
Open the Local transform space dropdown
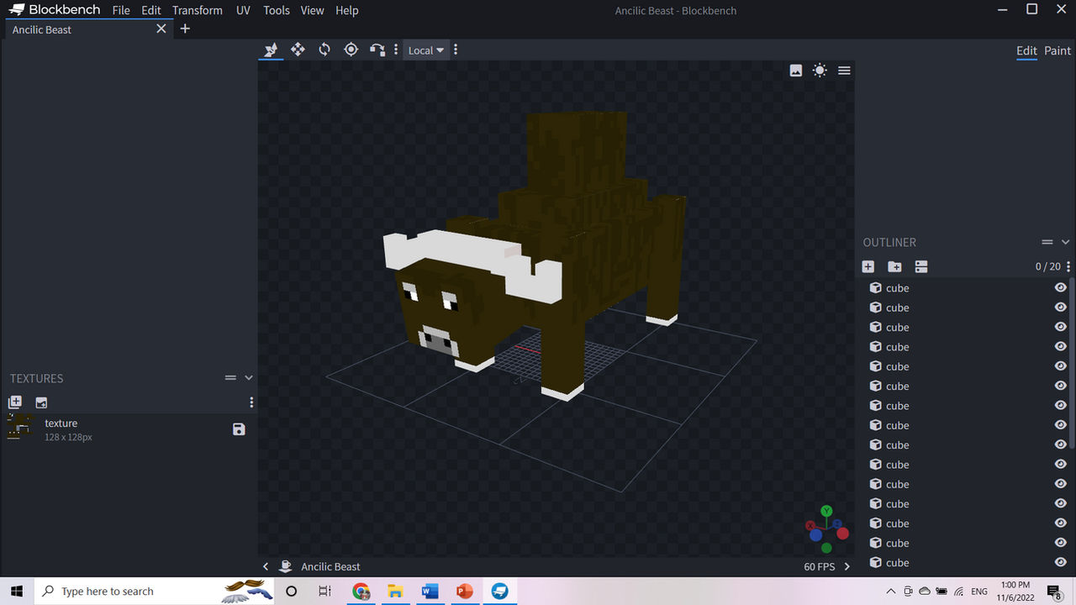(x=426, y=50)
